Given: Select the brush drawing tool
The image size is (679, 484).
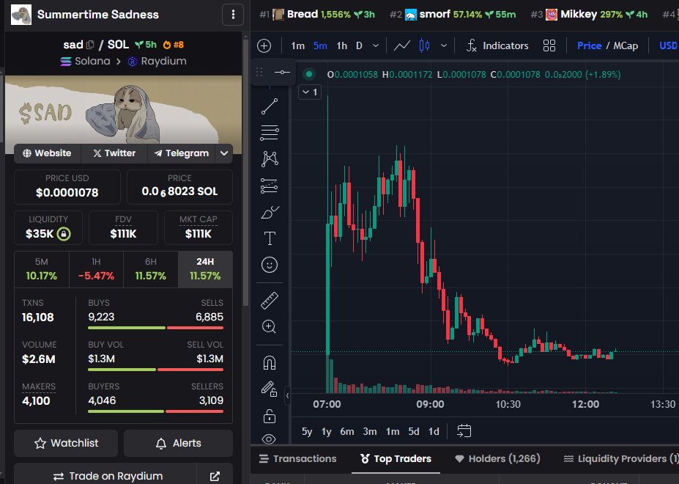Looking at the screenshot, I should (x=270, y=212).
